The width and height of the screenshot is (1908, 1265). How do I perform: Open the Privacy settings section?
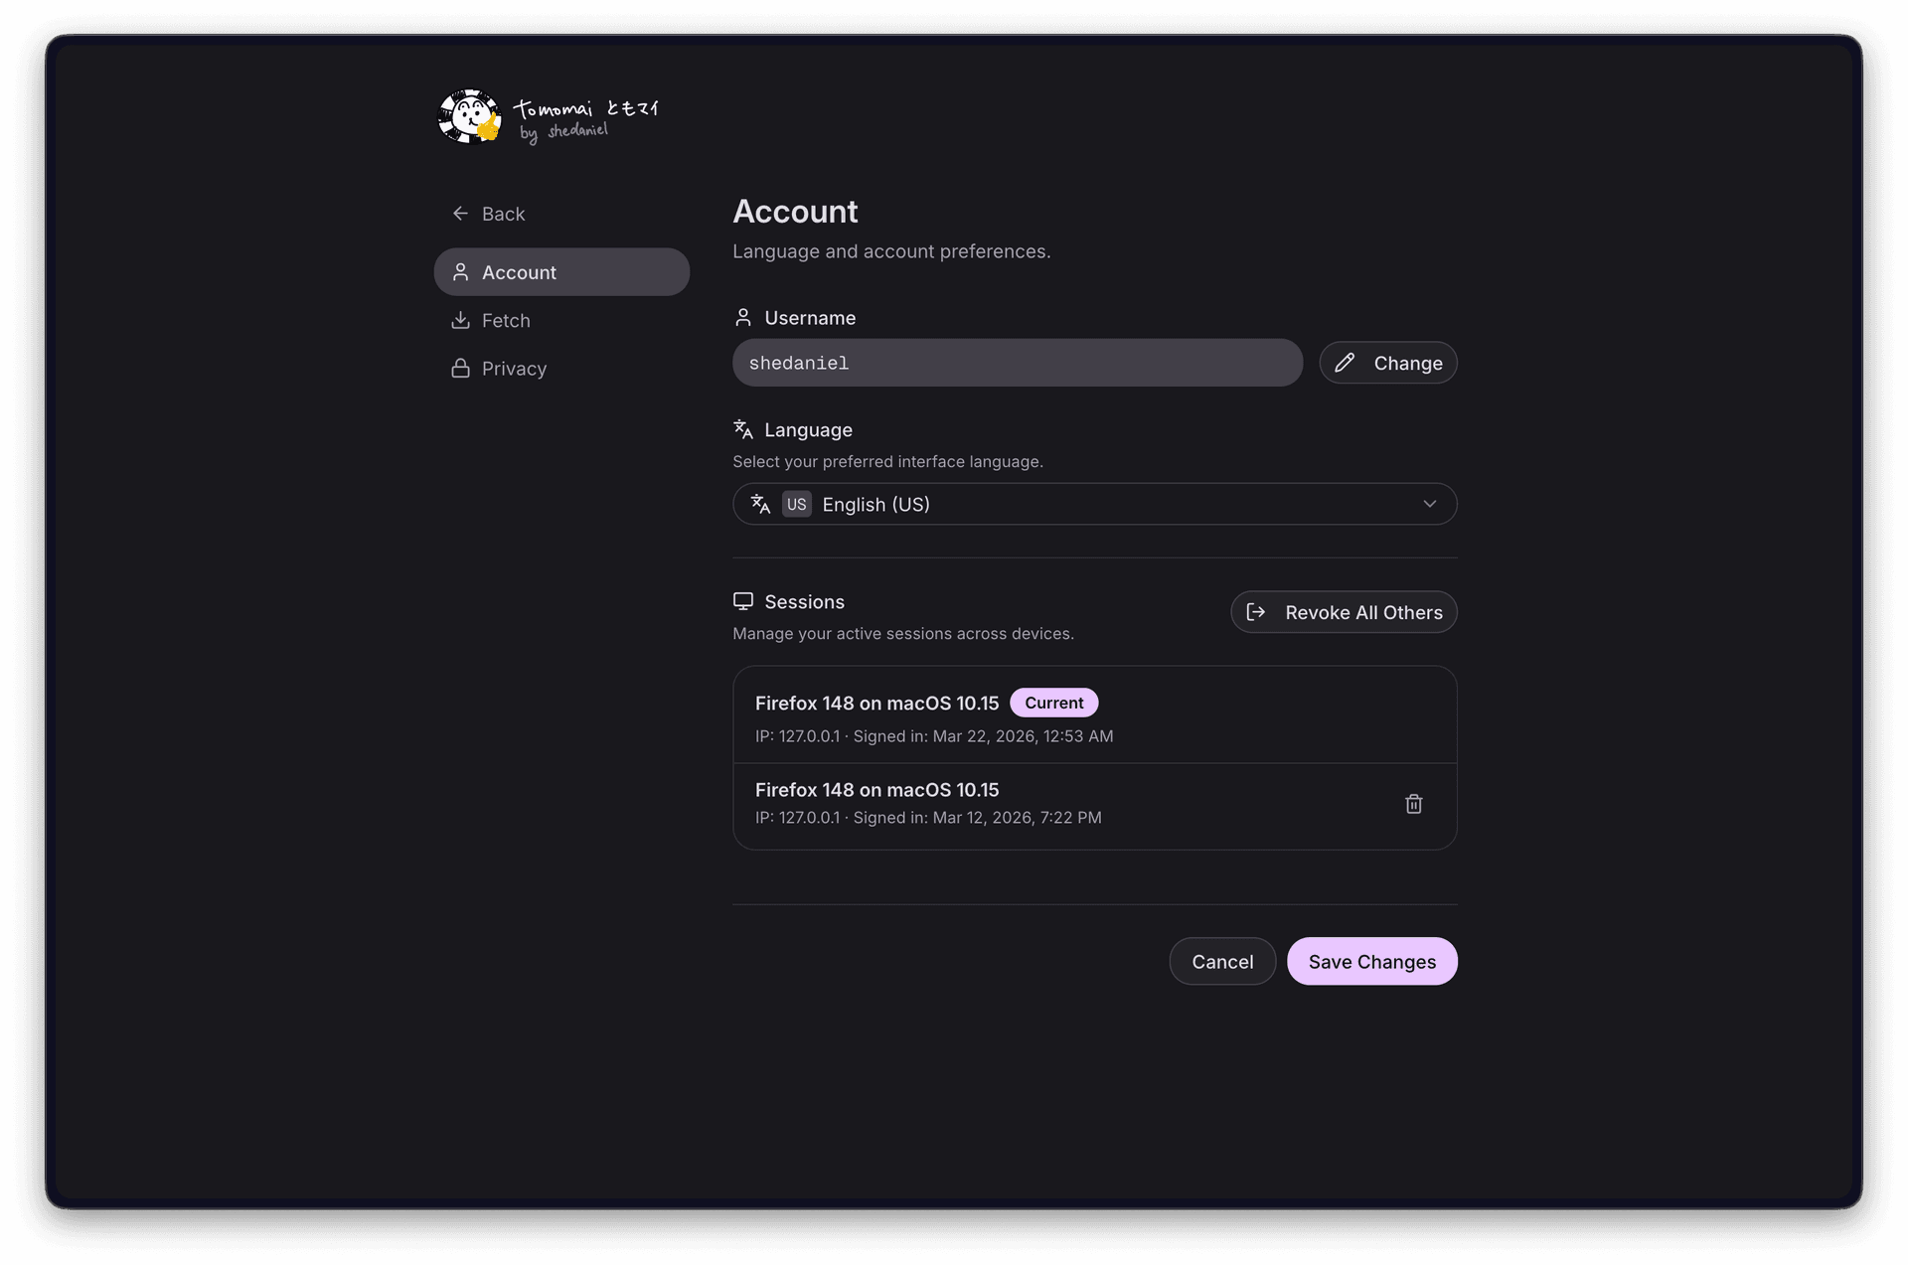(x=513, y=368)
